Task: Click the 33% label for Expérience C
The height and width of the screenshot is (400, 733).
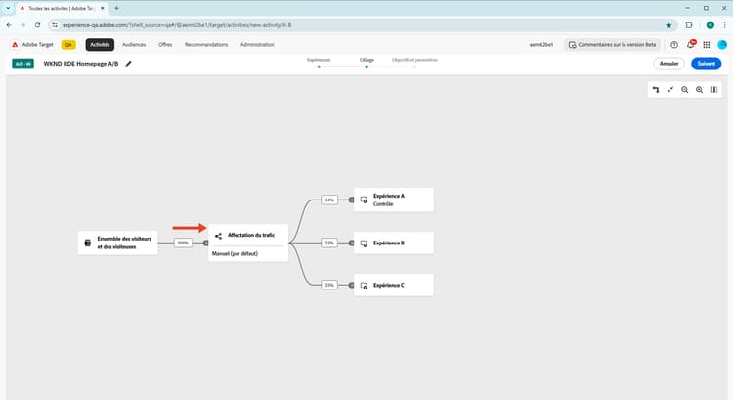Action: [x=329, y=285]
